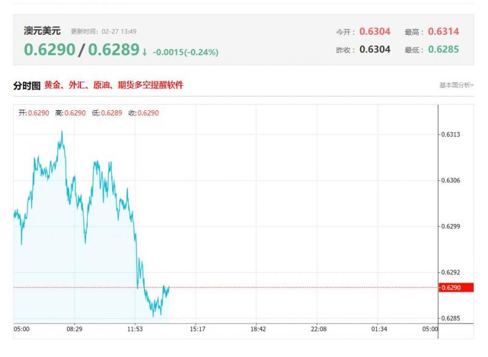Click the ask price 0.6289 in header
The image size is (488, 357).
[113, 50]
